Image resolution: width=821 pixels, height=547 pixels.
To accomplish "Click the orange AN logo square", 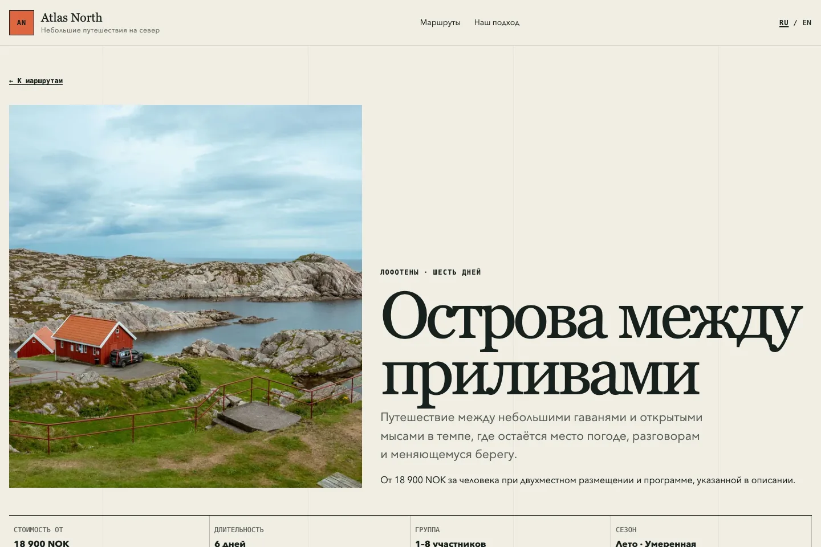I will (x=22, y=23).
